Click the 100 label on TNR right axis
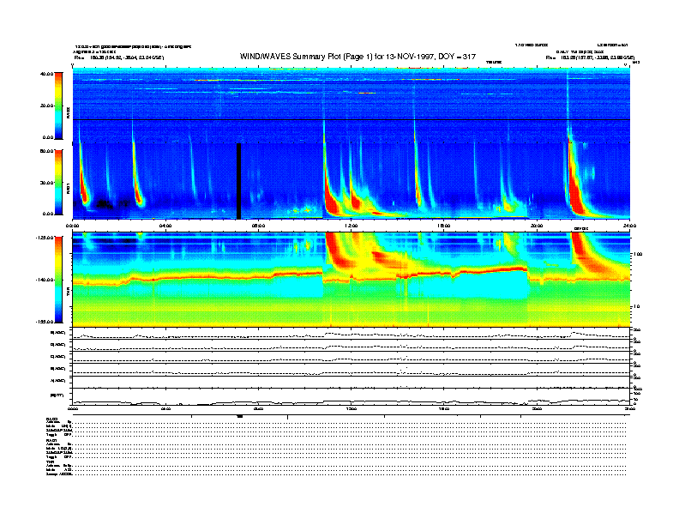 pos(638,254)
